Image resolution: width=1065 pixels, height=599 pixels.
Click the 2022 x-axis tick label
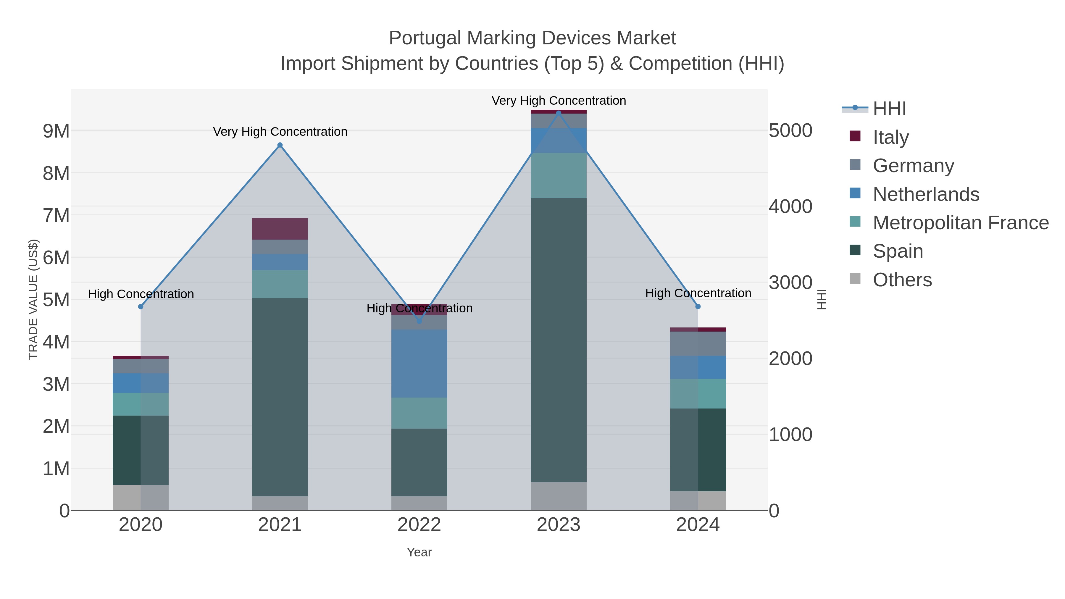(419, 524)
